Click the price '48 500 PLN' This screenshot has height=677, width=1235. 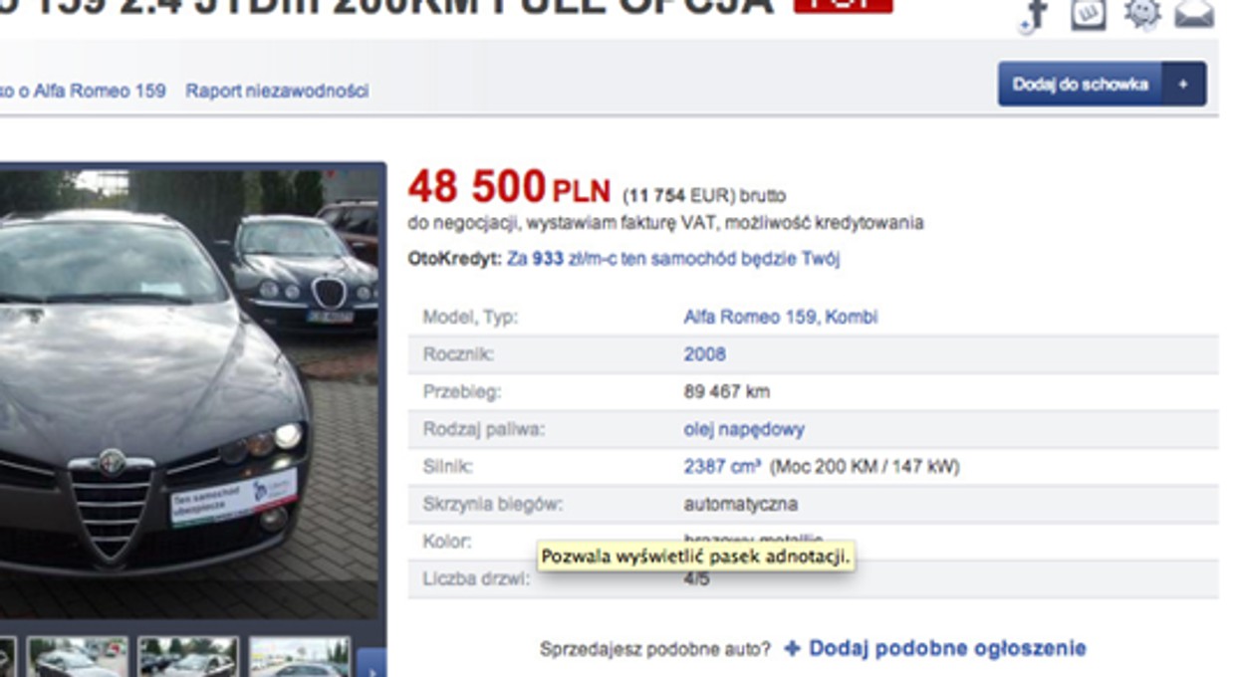[x=509, y=187]
